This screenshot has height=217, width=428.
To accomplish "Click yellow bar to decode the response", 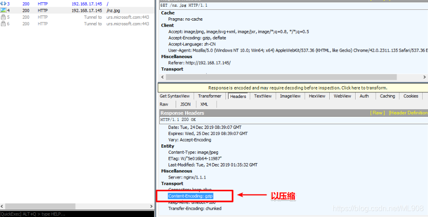I will point(293,88).
